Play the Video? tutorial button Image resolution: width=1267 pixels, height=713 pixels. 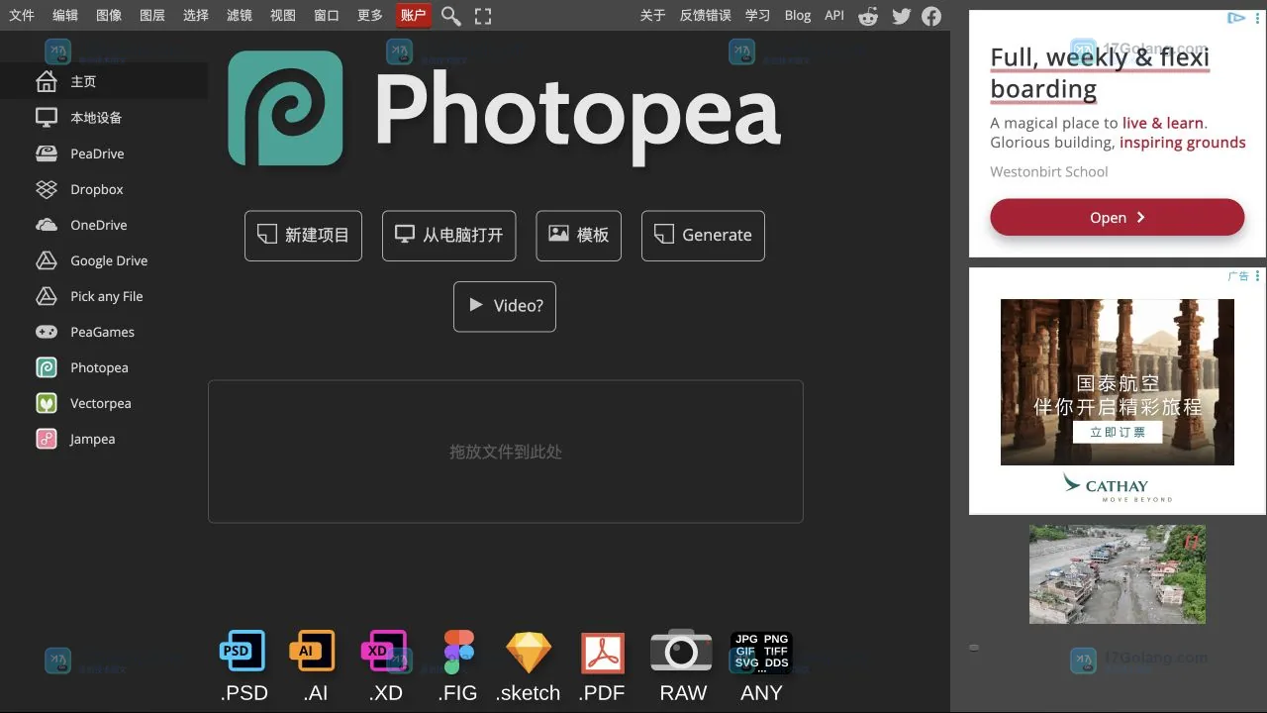coord(505,306)
